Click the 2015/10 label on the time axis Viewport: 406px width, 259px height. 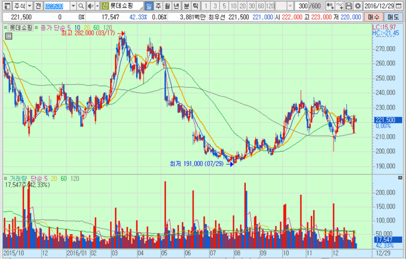13,253
